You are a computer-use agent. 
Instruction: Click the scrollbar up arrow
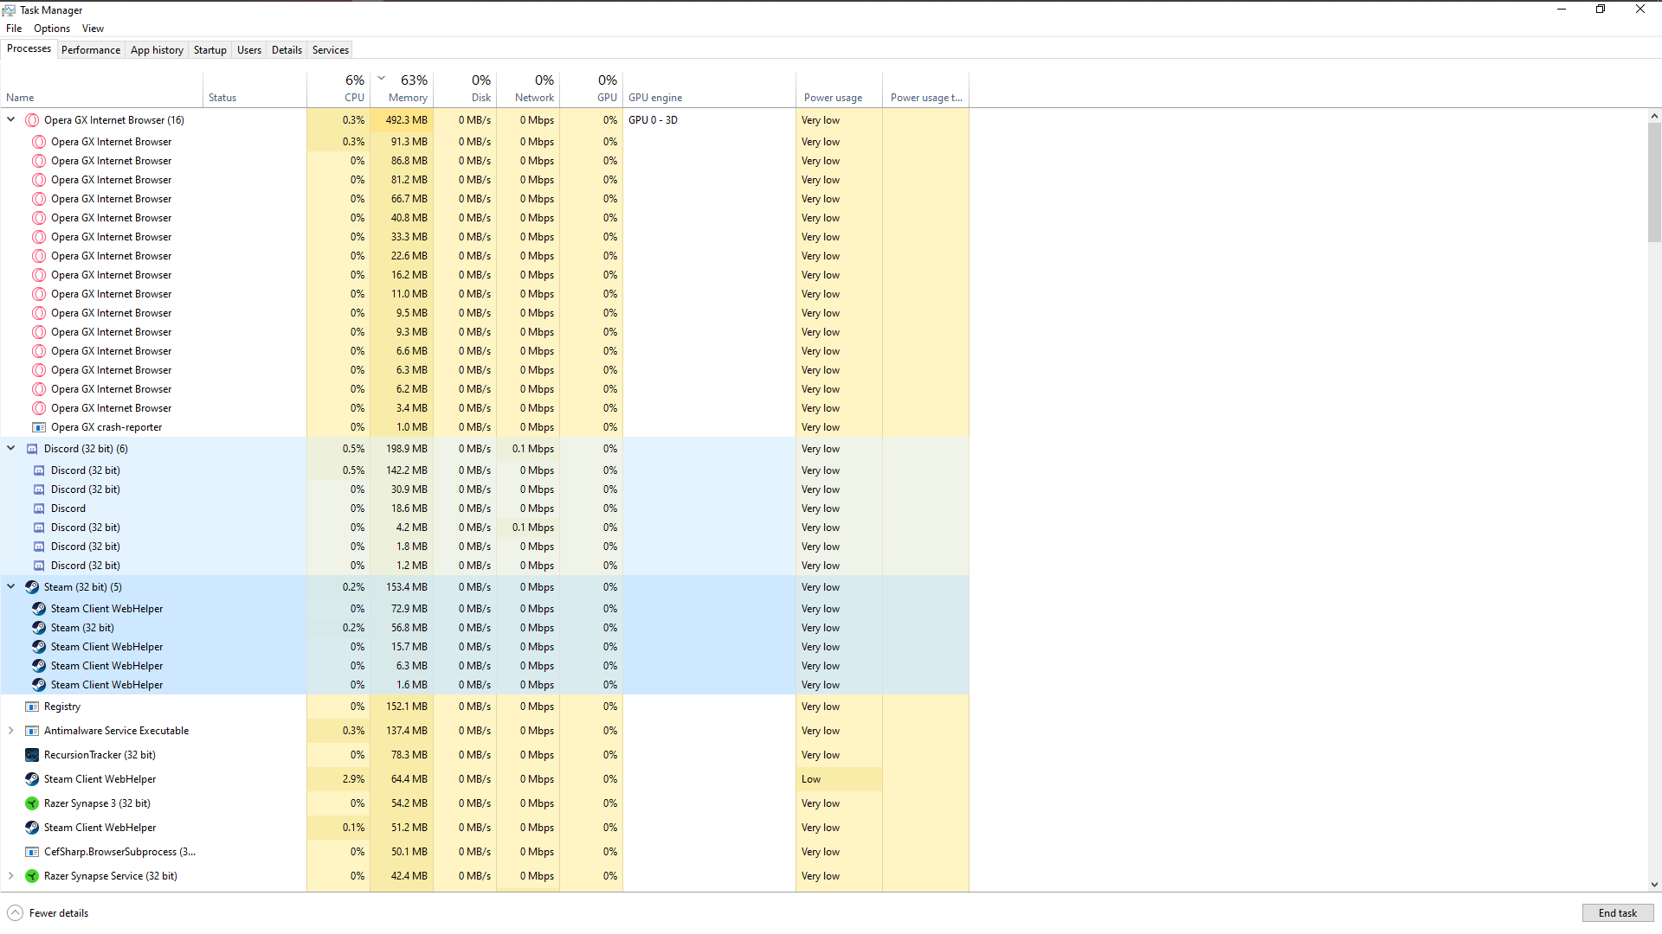1654,116
